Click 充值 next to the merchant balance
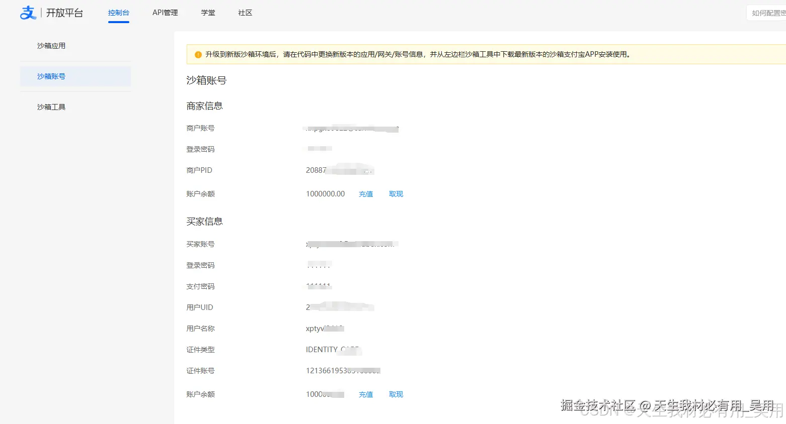The height and width of the screenshot is (424, 786). 366,193
